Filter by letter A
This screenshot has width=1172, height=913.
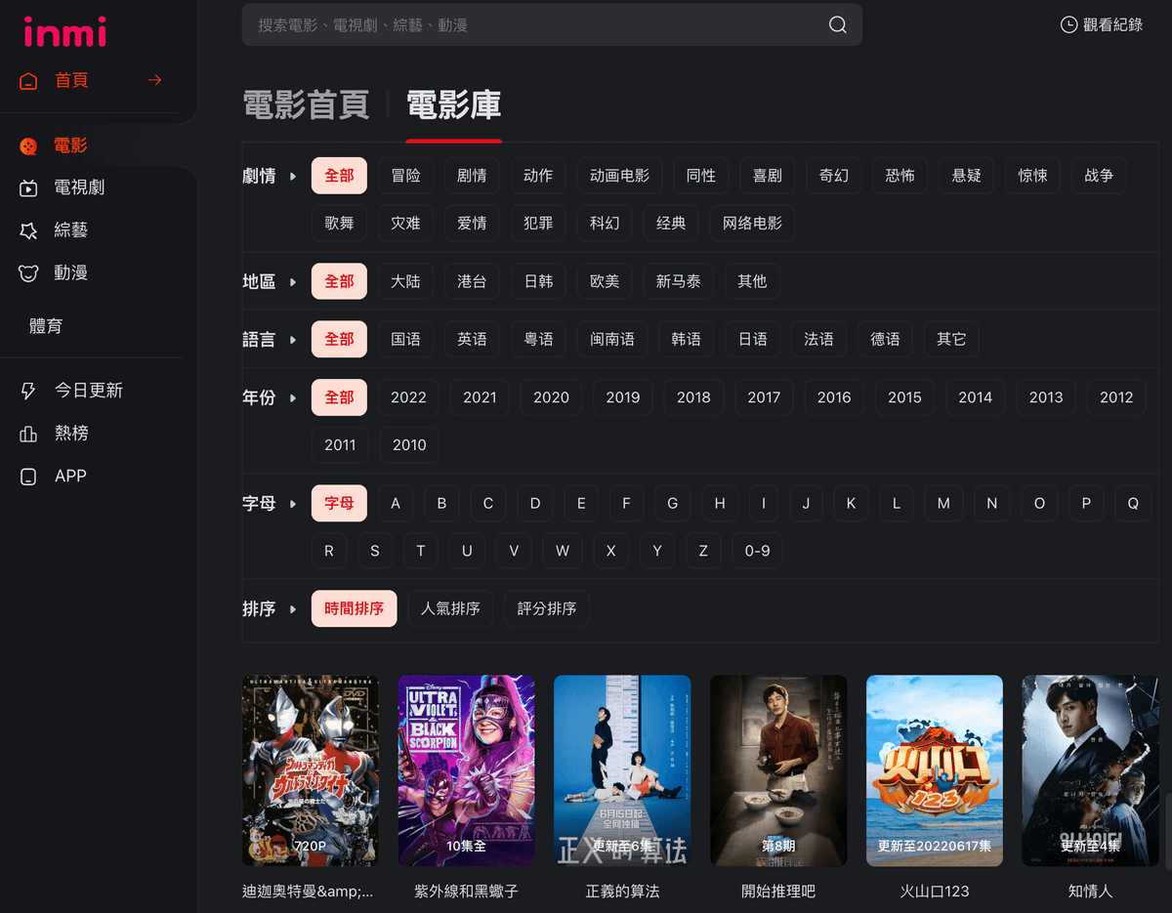pos(396,504)
